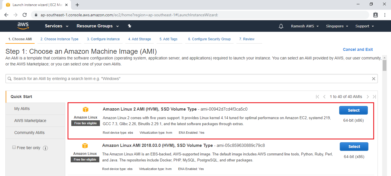Click the Step 1 Choose AMI heading
The height and width of the screenshot is (176, 391).
[x=81, y=52]
